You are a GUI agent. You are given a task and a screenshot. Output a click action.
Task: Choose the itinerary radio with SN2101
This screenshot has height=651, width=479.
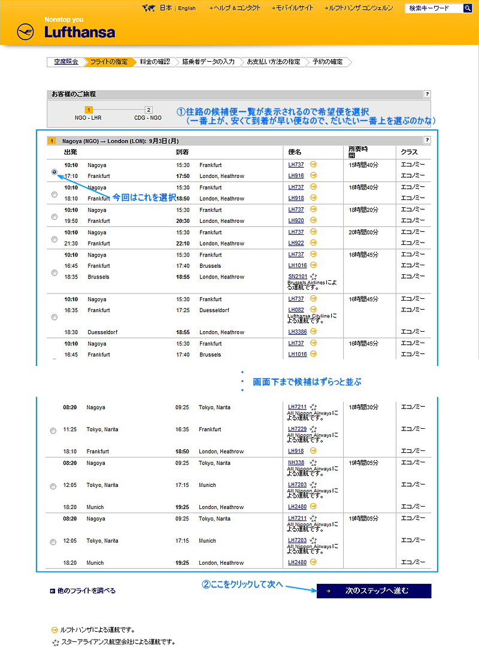point(54,272)
